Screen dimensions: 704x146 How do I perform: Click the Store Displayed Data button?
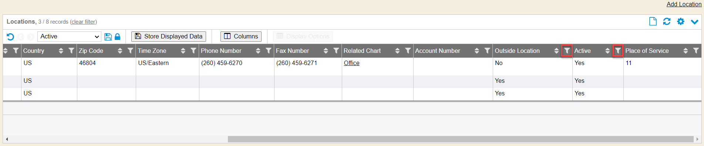[169, 36]
